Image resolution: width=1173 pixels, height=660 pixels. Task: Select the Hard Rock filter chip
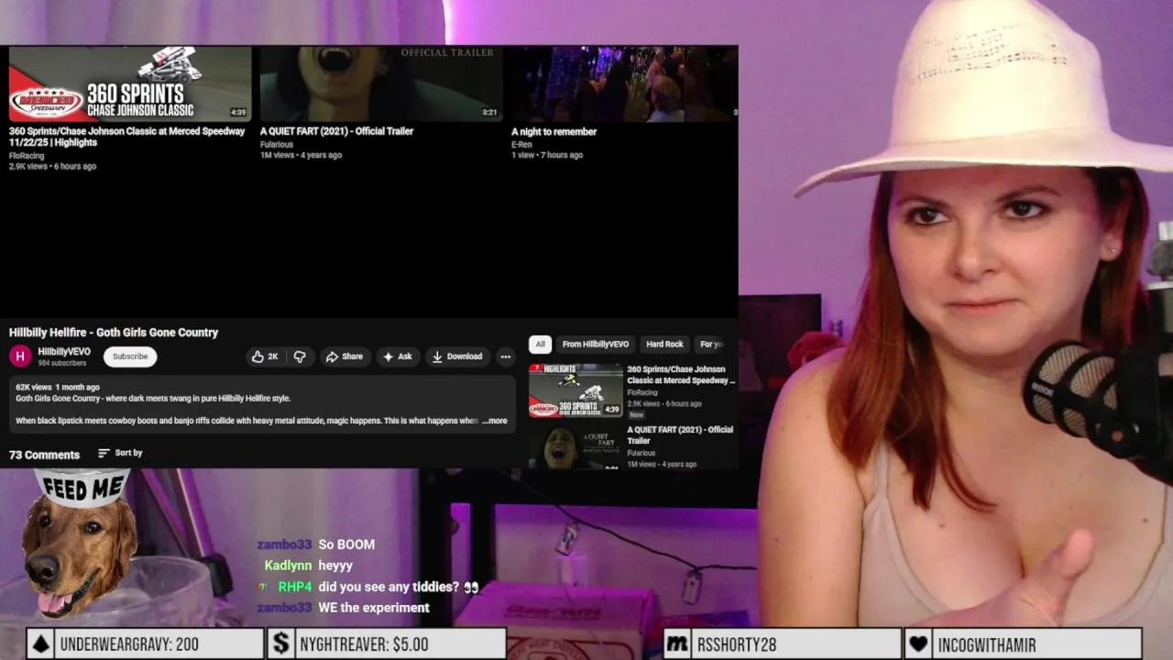pyautogui.click(x=664, y=344)
